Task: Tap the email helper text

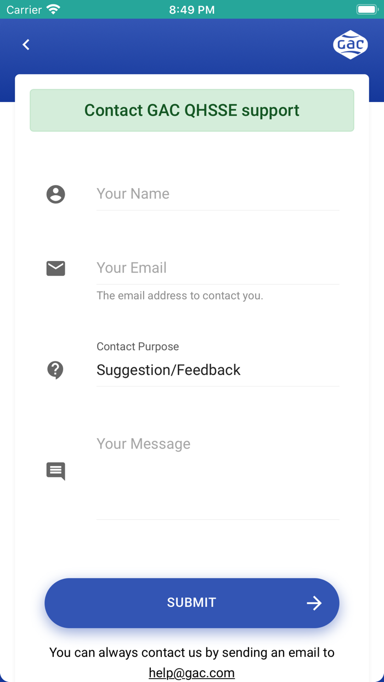Action: coord(180,295)
